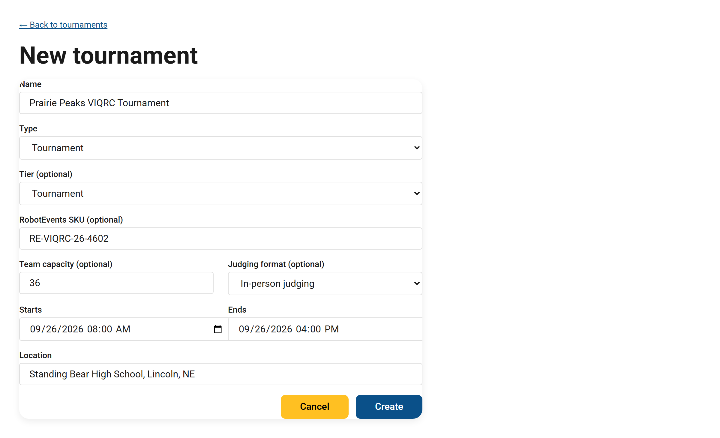Click the Name field with Prairie Peaks text
Viewport: 720px width, 438px height.
pyautogui.click(x=221, y=103)
